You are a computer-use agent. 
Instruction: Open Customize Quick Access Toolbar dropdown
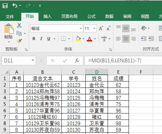pos(40,6)
